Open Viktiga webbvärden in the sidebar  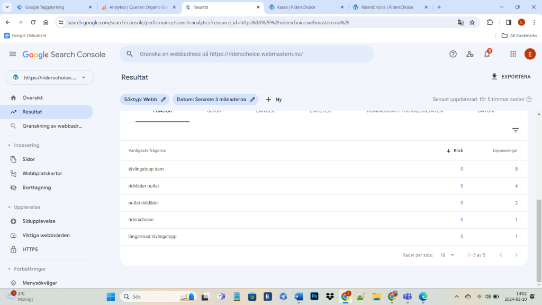(47, 236)
